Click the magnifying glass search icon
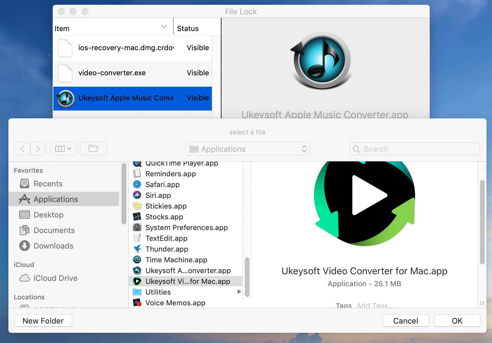The width and height of the screenshot is (492, 343). (x=356, y=149)
